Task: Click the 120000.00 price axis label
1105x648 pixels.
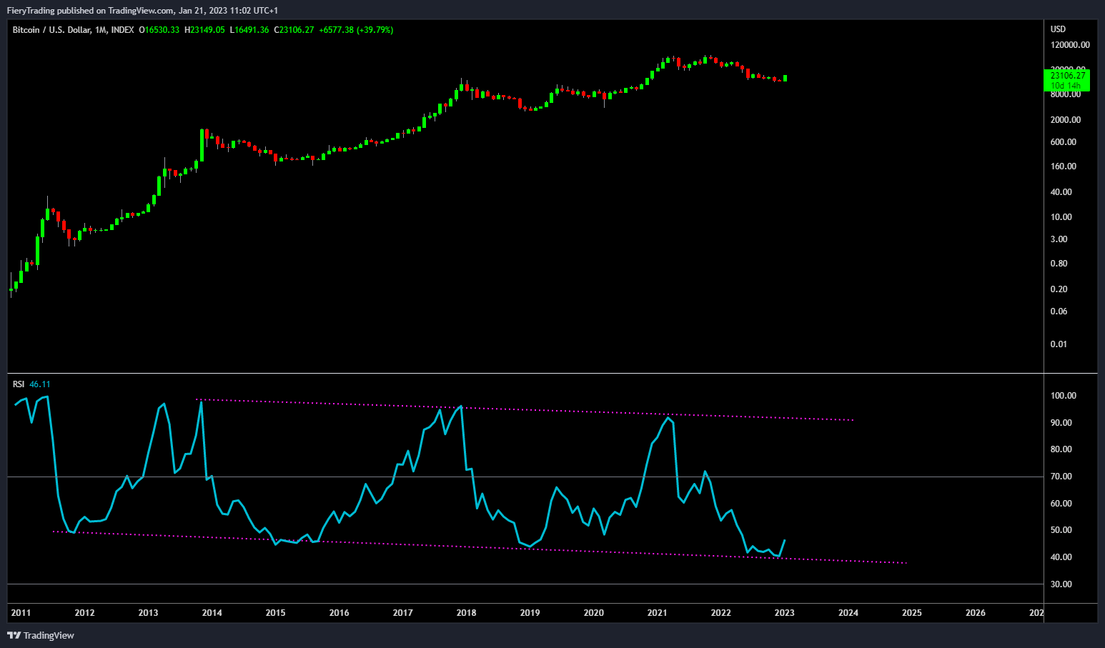Action: 1070,45
